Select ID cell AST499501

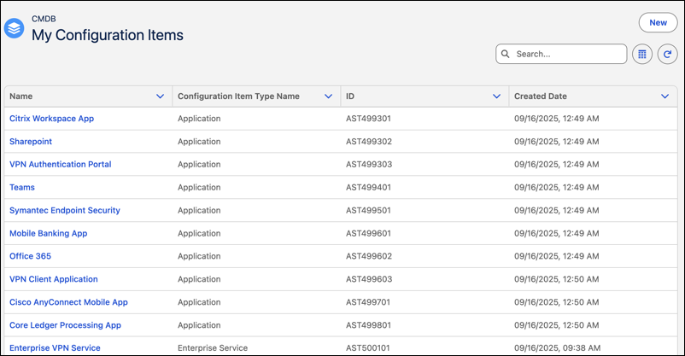(368, 210)
